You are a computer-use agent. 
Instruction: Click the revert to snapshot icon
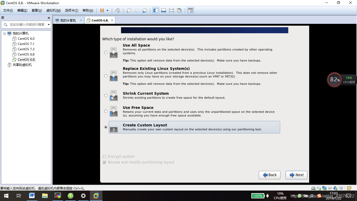point(137,10)
